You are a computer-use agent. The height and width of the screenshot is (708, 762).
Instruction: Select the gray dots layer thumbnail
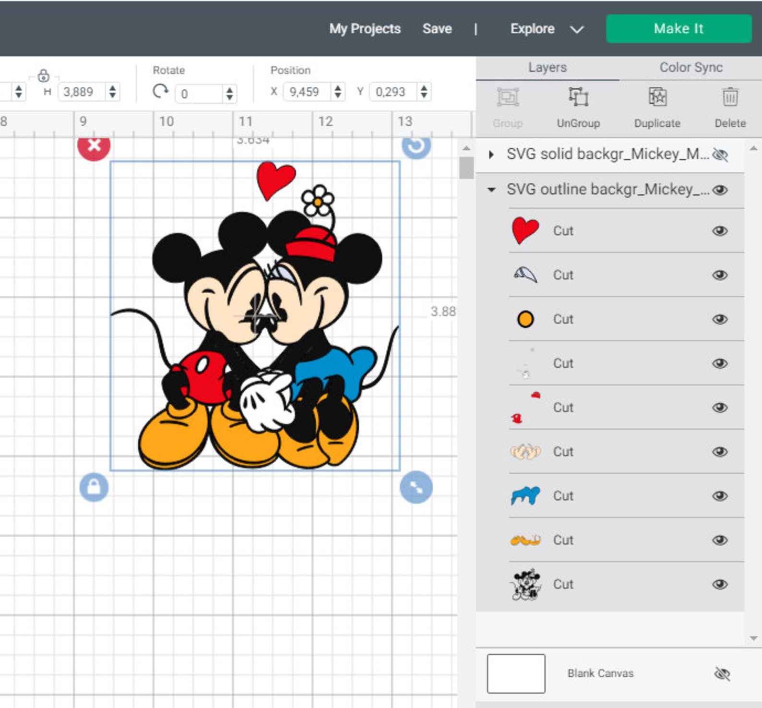(525, 363)
